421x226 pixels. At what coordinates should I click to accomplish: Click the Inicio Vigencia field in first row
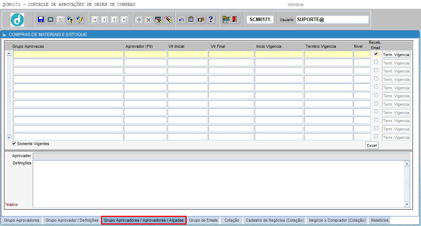tap(279, 54)
